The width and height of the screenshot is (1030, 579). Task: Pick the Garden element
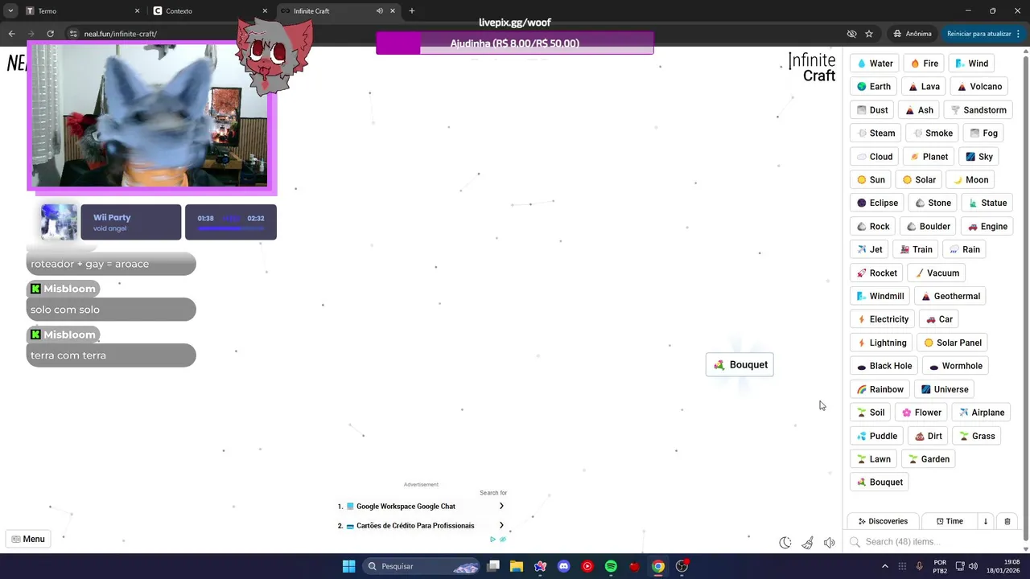click(929, 459)
